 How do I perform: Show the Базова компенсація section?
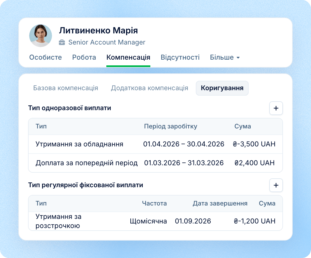point(66,88)
